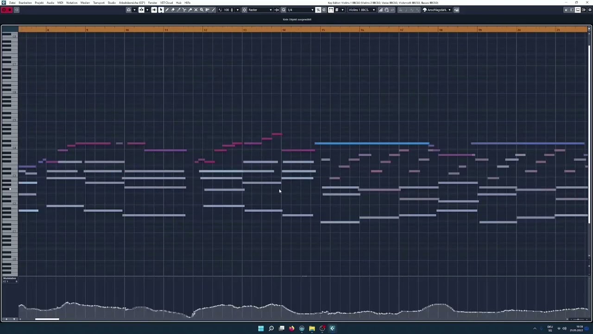This screenshot has height=334, width=593.
Task: Toggle the highlighted quantize percent button
Action: pos(318,10)
